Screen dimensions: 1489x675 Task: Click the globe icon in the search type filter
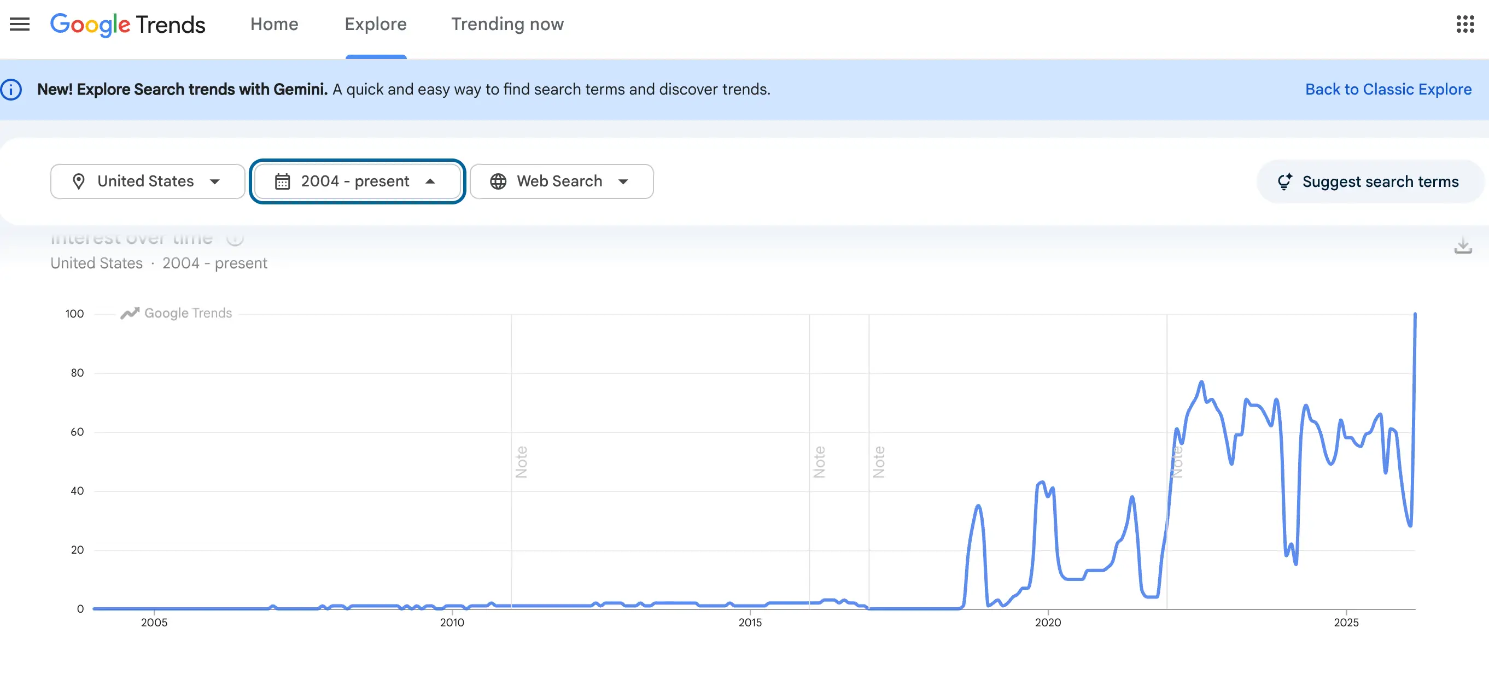(498, 181)
